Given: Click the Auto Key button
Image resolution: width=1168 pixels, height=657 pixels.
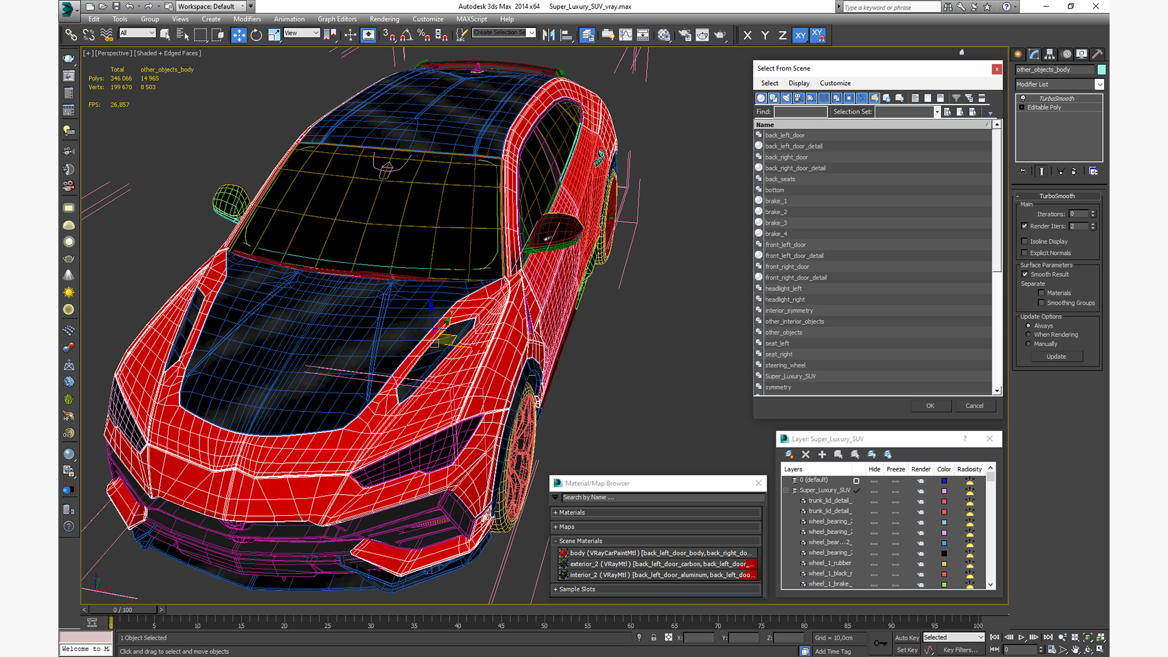Looking at the screenshot, I should click(906, 638).
